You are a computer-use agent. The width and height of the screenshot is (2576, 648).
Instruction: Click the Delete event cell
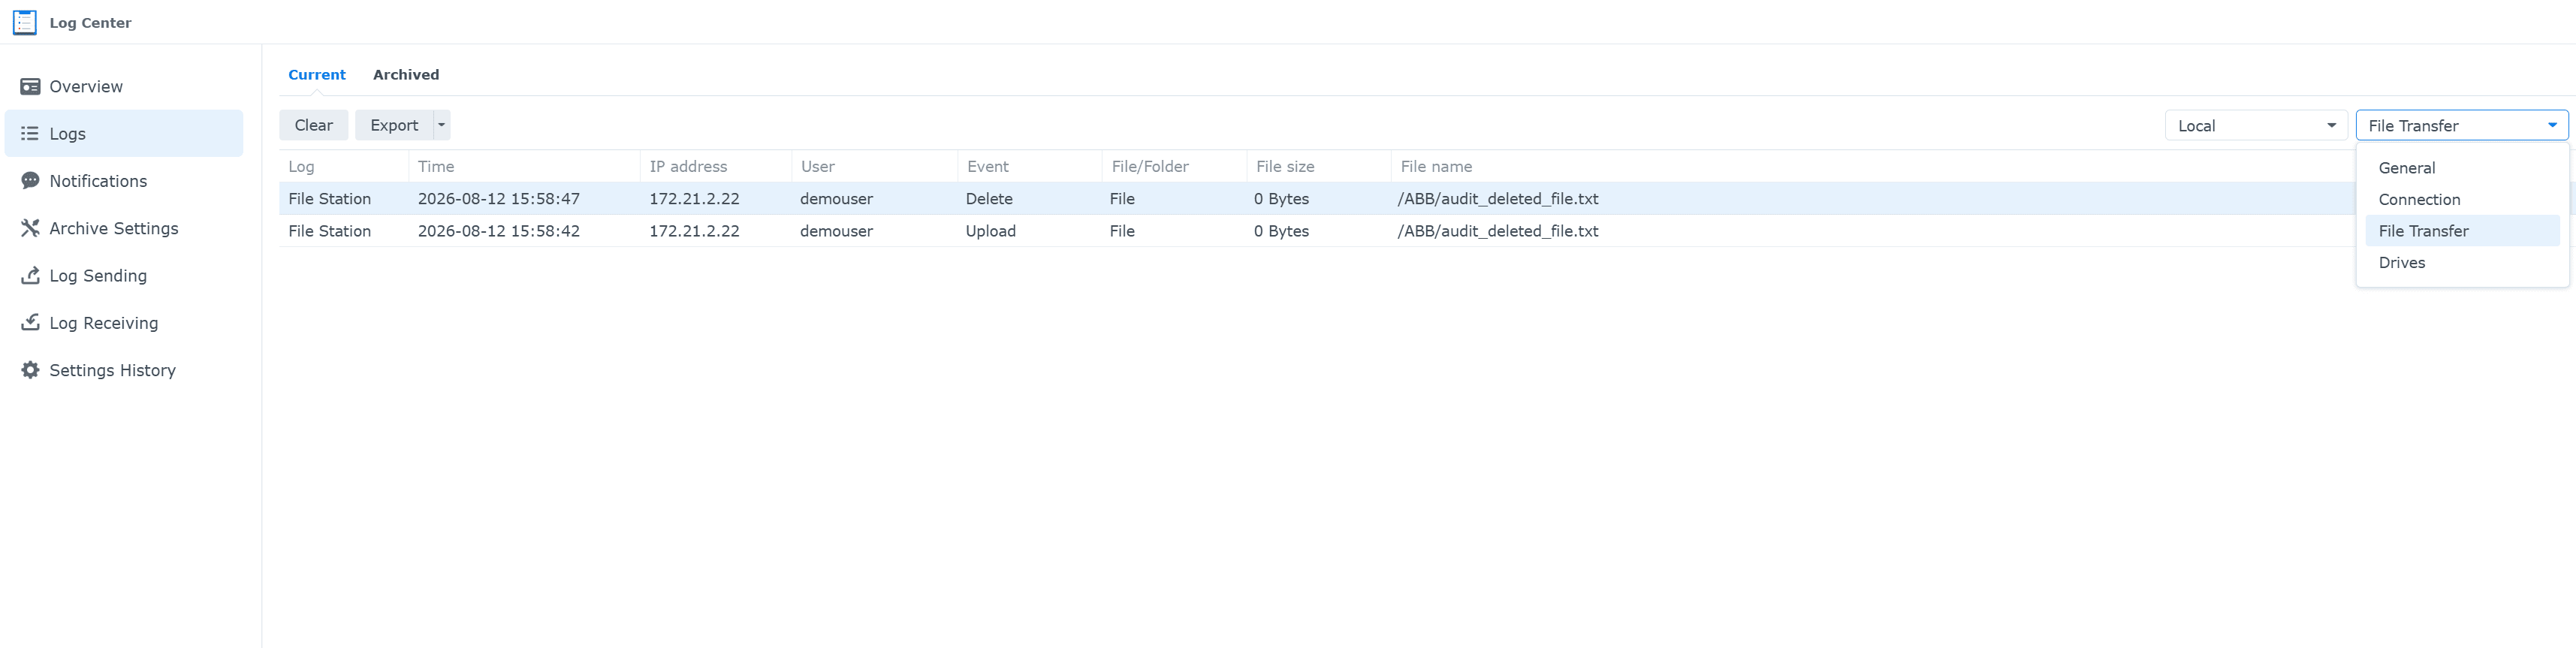coord(989,199)
